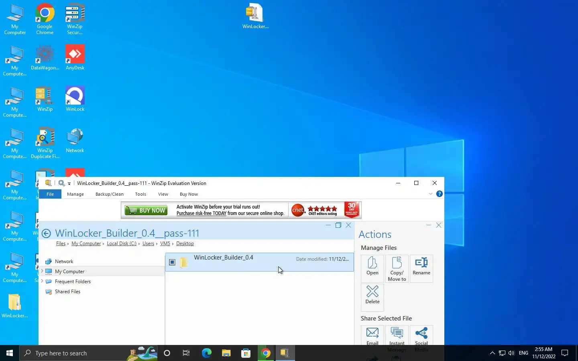578x361 pixels.
Task: Open Windows Start menu
Action: point(10,353)
